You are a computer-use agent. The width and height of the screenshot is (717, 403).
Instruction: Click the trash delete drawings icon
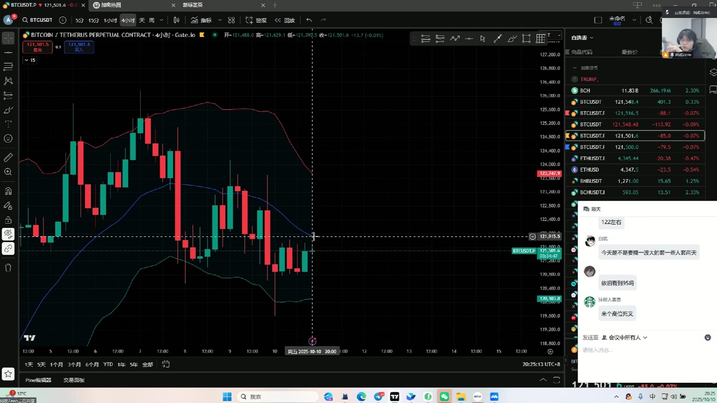click(x=8, y=268)
